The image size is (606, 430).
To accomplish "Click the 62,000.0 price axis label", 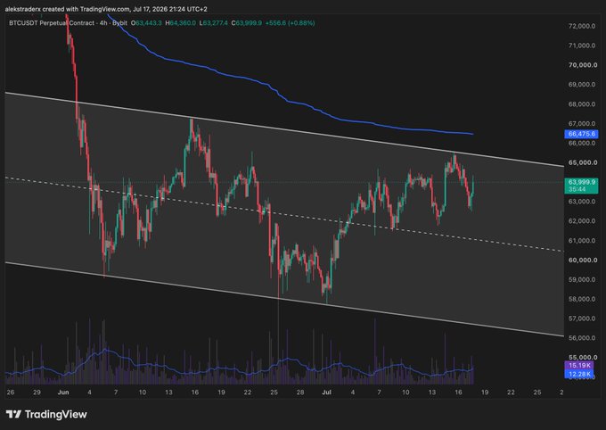I will [x=582, y=221].
